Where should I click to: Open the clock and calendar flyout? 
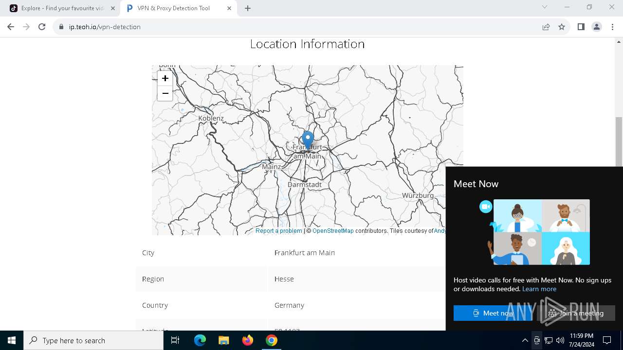581,340
